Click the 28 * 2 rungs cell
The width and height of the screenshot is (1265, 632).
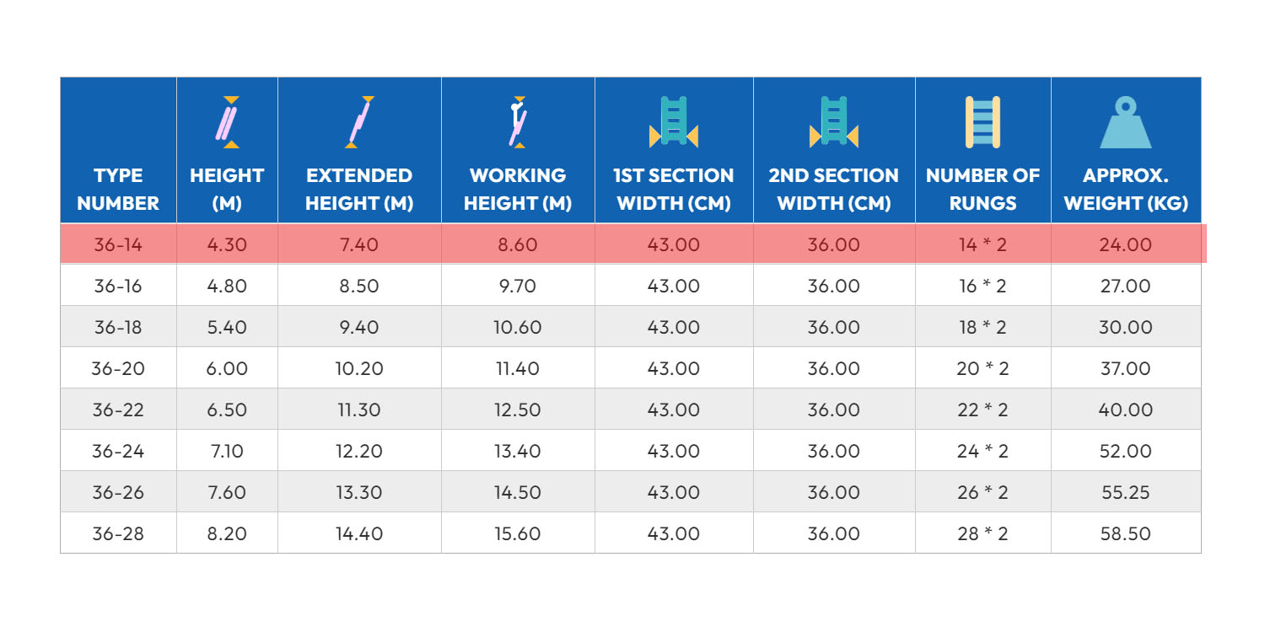click(x=982, y=534)
